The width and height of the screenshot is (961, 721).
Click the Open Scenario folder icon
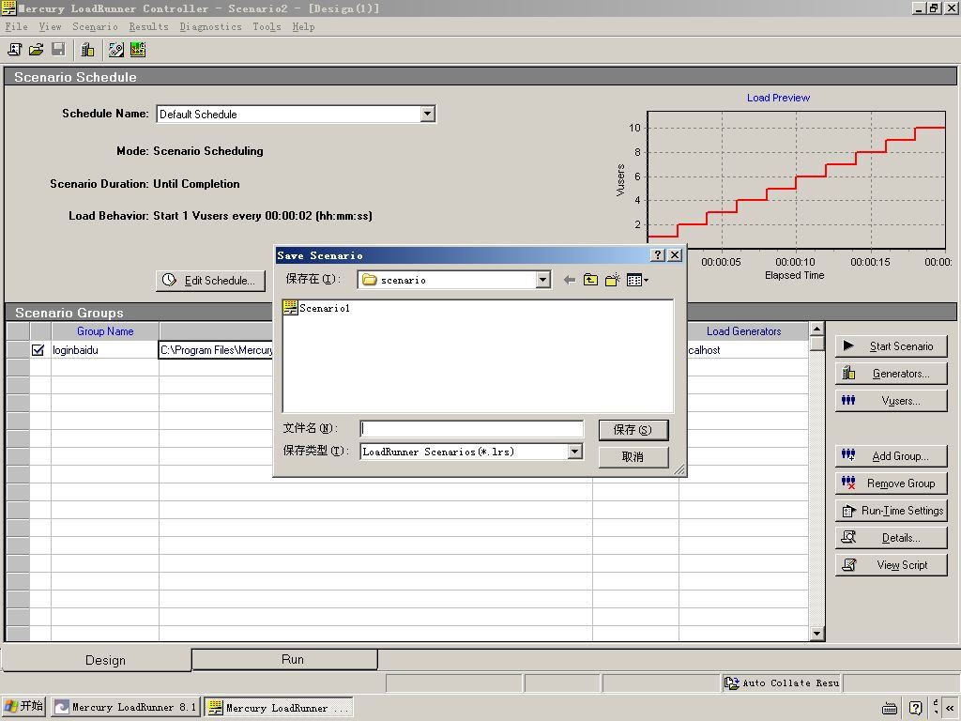pyautogui.click(x=37, y=50)
